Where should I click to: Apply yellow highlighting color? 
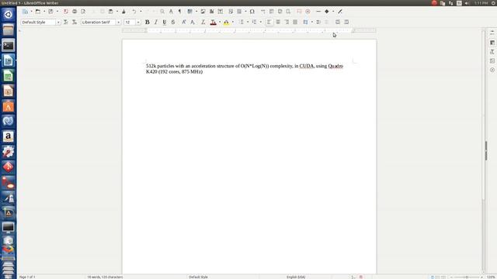[226, 22]
